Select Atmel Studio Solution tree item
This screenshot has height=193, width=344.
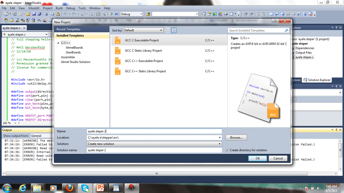click(76, 62)
